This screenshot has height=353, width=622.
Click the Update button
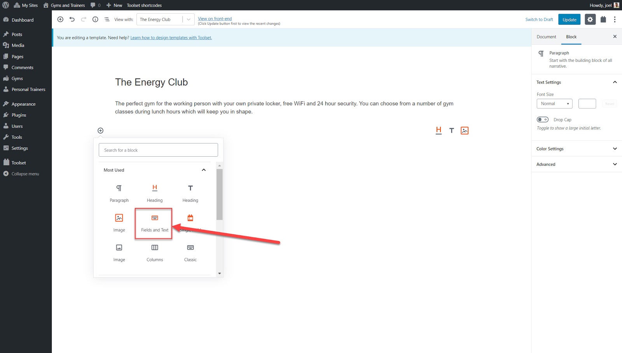coord(569,19)
